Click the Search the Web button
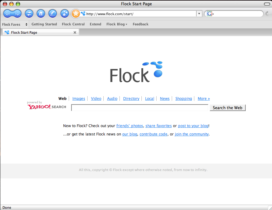Viewport: 272px width, 210px height. click(x=227, y=108)
